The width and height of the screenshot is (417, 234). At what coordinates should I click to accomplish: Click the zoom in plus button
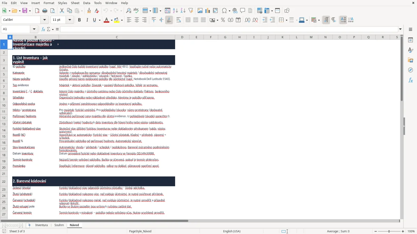click(403, 231)
